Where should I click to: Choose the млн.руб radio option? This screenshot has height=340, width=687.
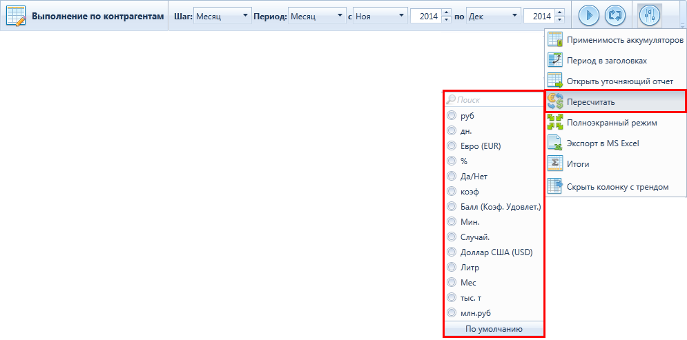point(452,313)
